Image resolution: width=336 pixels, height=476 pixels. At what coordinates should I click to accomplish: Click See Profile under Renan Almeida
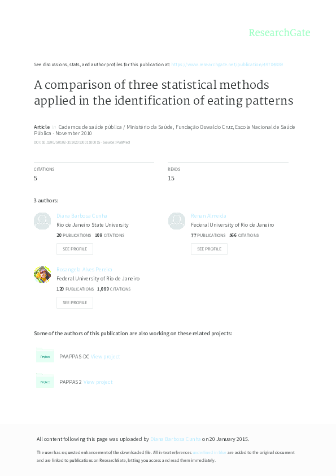[210, 249]
